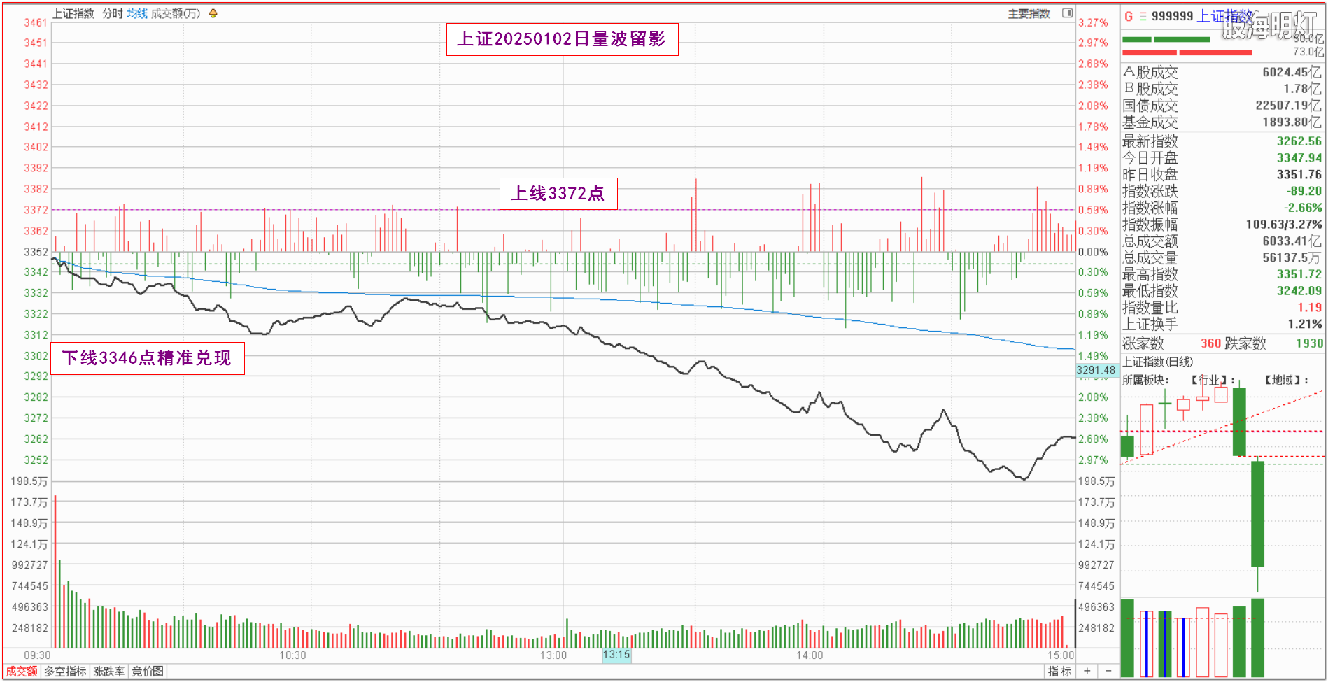Click the 指数涨幅 value -2.66%
1328x682 pixels.
click(x=1303, y=208)
